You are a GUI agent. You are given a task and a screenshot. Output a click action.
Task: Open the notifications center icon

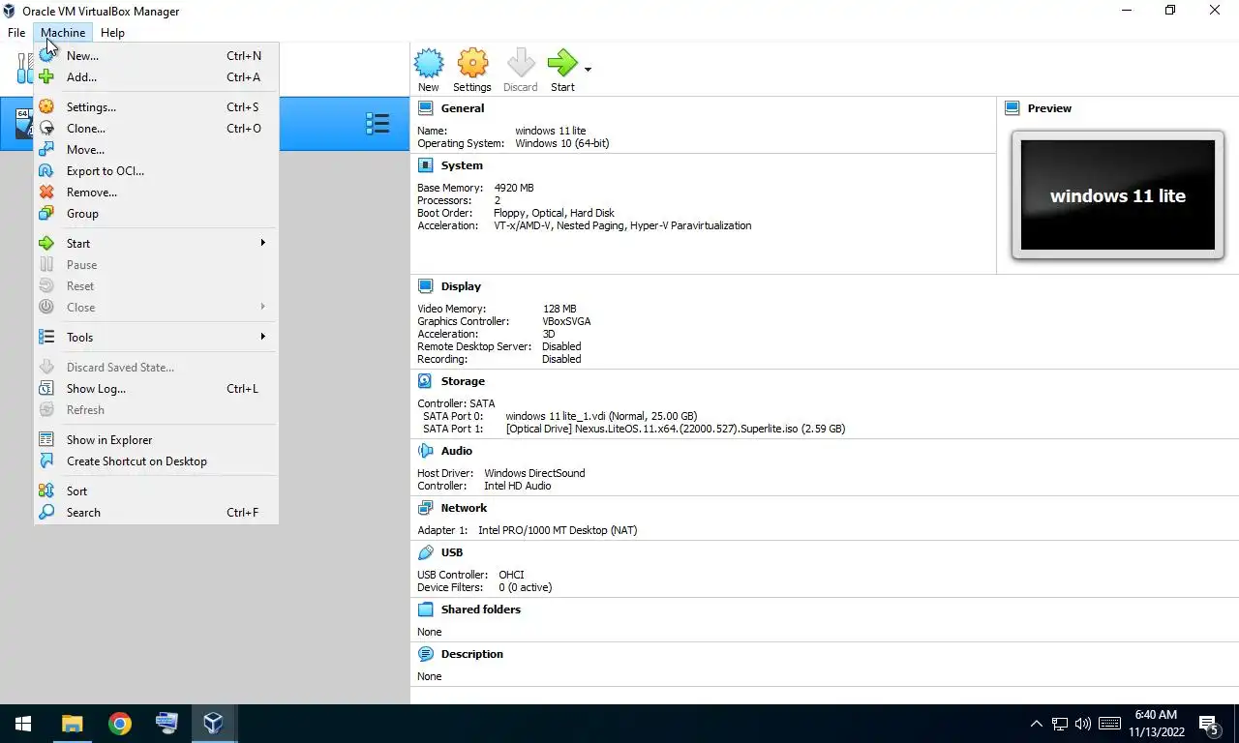tap(1209, 724)
